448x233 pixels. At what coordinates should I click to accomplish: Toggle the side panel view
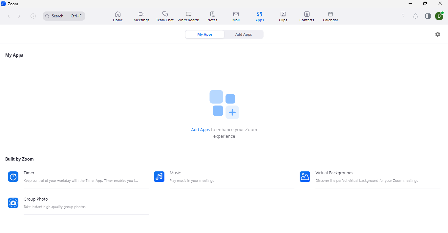point(428,16)
